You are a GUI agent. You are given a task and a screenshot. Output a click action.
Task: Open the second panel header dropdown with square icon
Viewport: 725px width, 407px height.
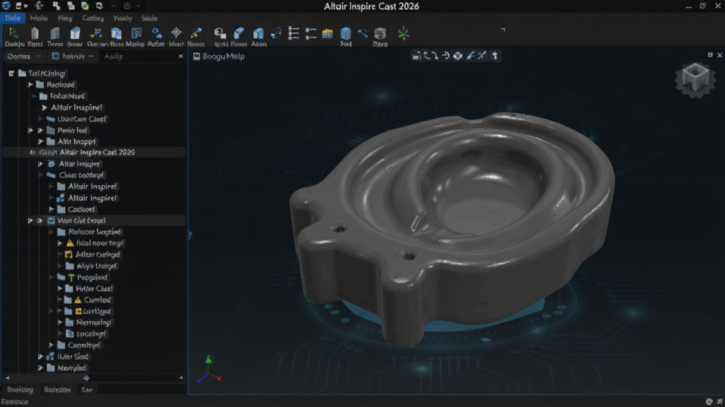click(x=73, y=57)
